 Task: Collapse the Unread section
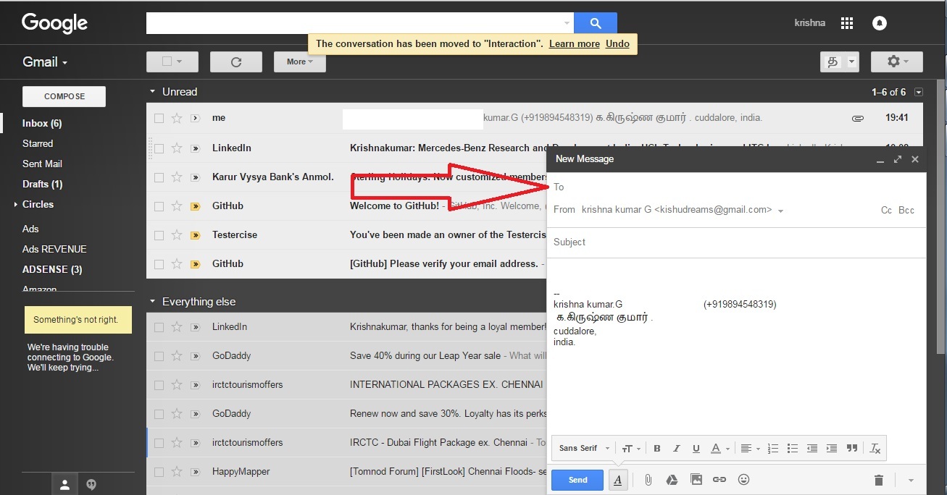[x=152, y=91]
